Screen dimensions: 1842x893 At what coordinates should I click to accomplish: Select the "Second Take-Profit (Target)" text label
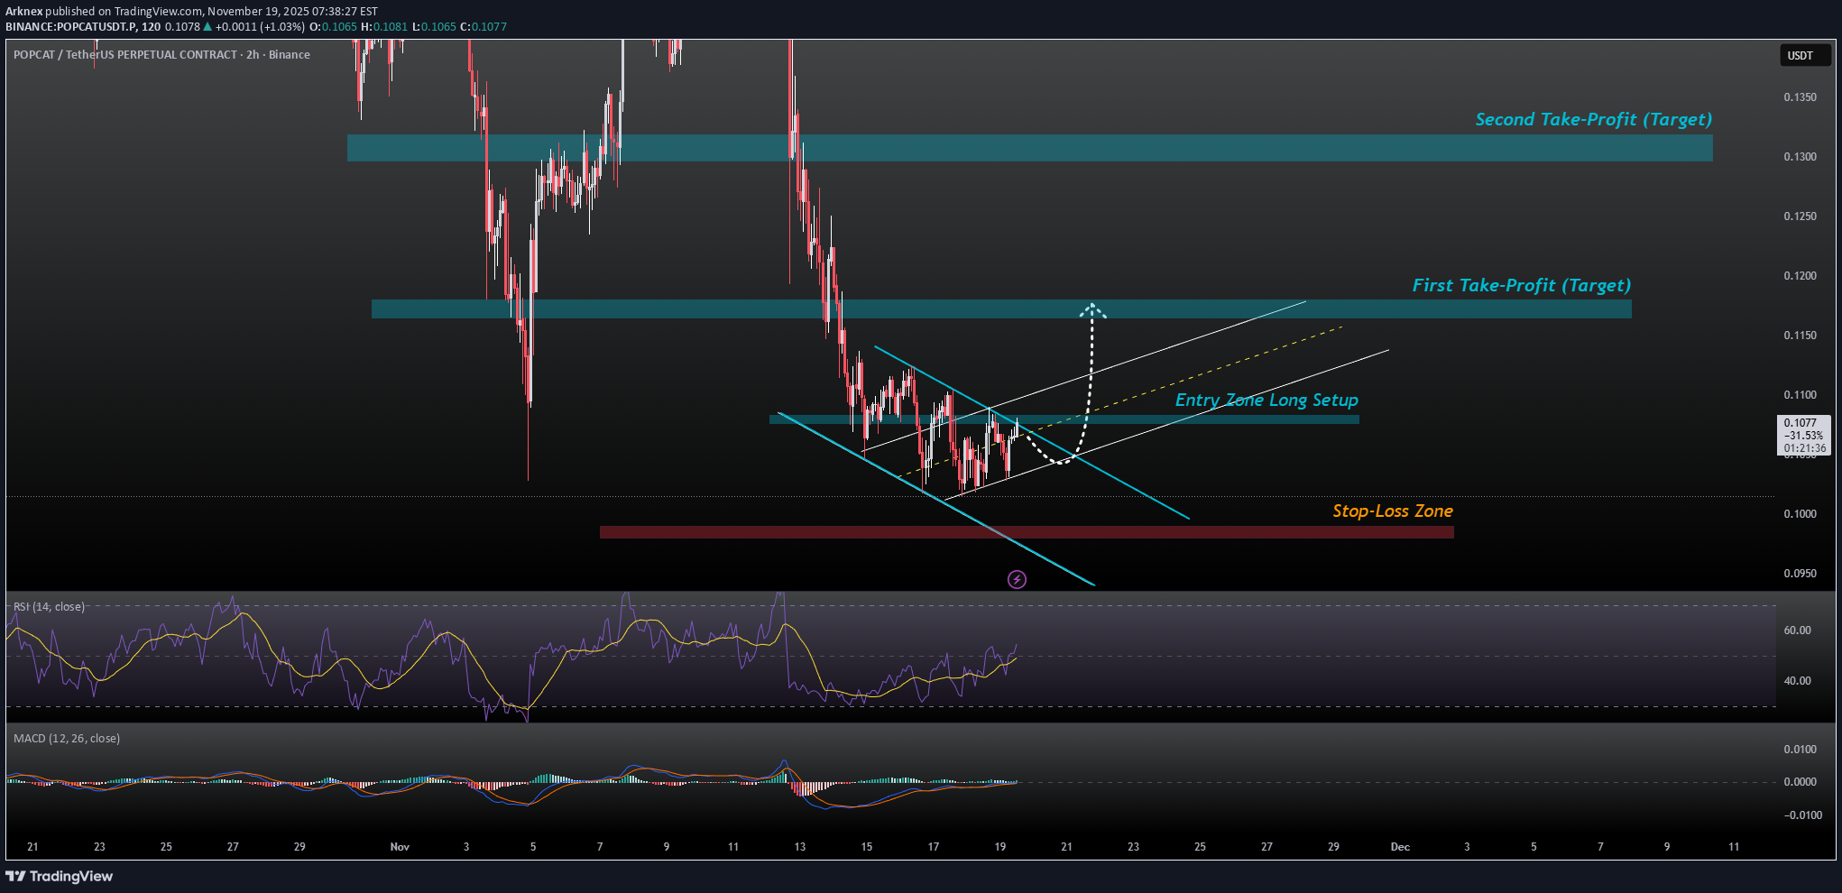(x=1592, y=120)
